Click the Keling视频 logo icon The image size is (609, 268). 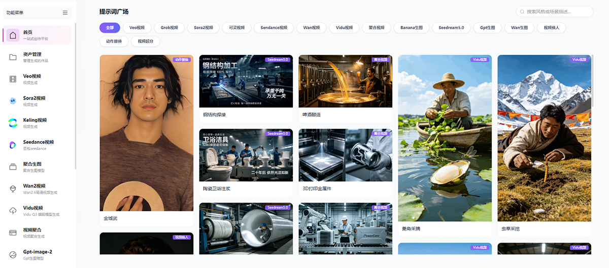pyautogui.click(x=13, y=123)
